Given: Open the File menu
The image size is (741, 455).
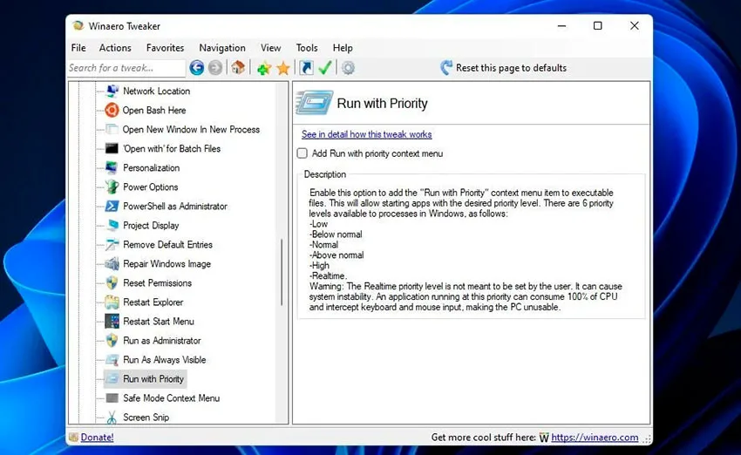Looking at the screenshot, I should coord(78,48).
